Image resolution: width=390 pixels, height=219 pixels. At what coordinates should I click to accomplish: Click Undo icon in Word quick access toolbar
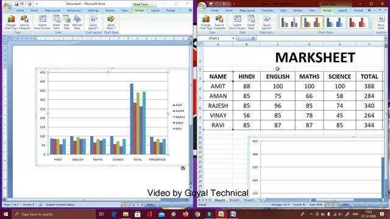click(22, 4)
